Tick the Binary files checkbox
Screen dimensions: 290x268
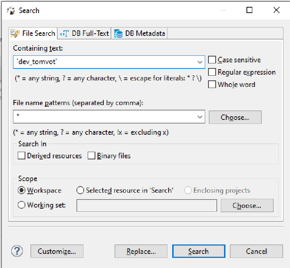pyautogui.click(x=91, y=156)
